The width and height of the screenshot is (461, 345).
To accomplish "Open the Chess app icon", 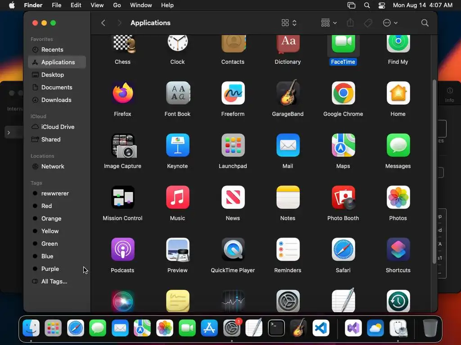I will pos(124,44).
